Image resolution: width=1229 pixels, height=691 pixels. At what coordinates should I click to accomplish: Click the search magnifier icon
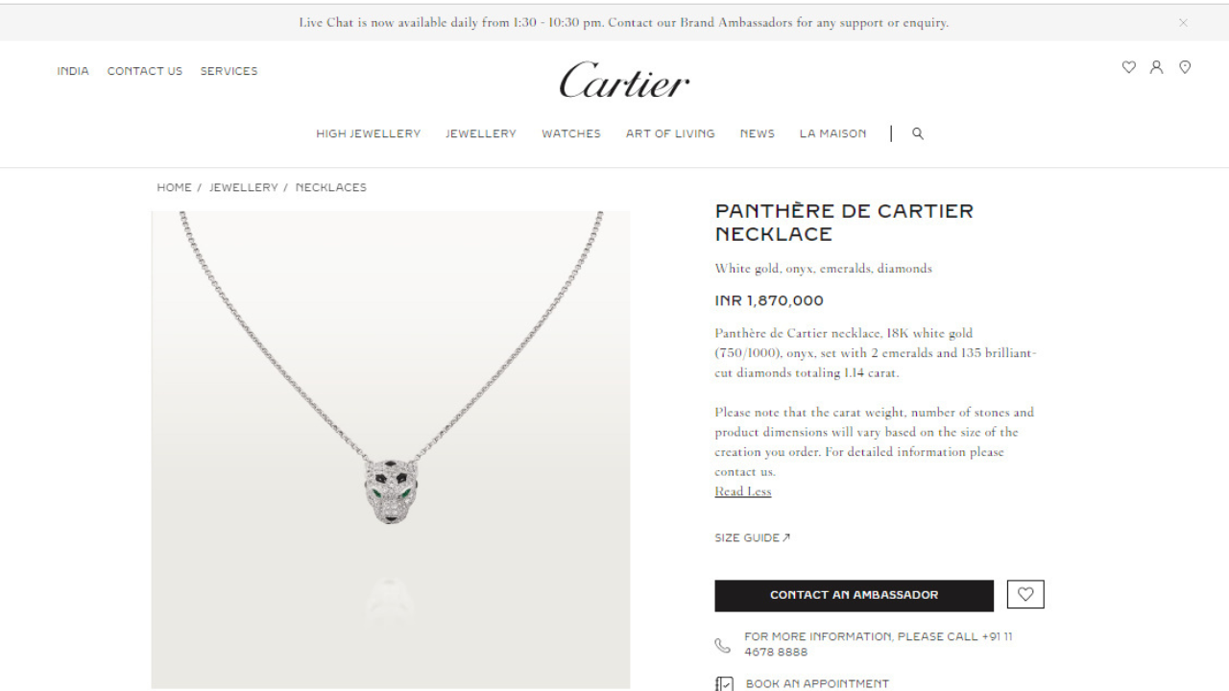point(918,133)
